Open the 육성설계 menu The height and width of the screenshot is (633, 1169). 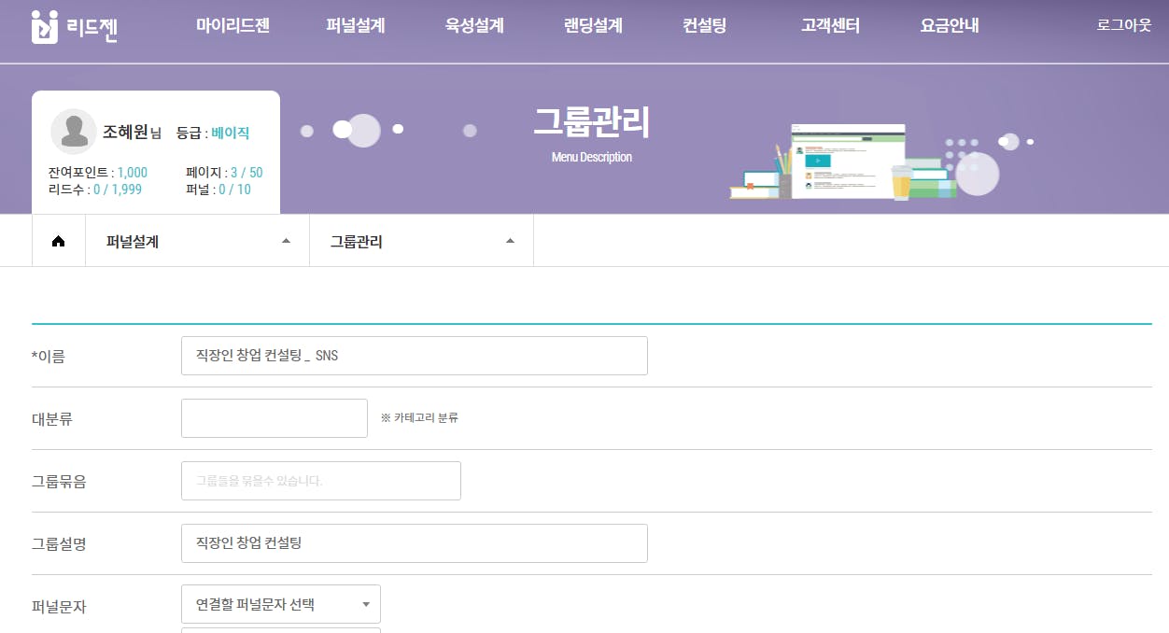(x=474, y=26)
